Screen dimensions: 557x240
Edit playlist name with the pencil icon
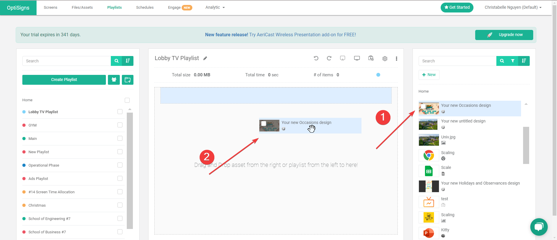tap(205, 58)
